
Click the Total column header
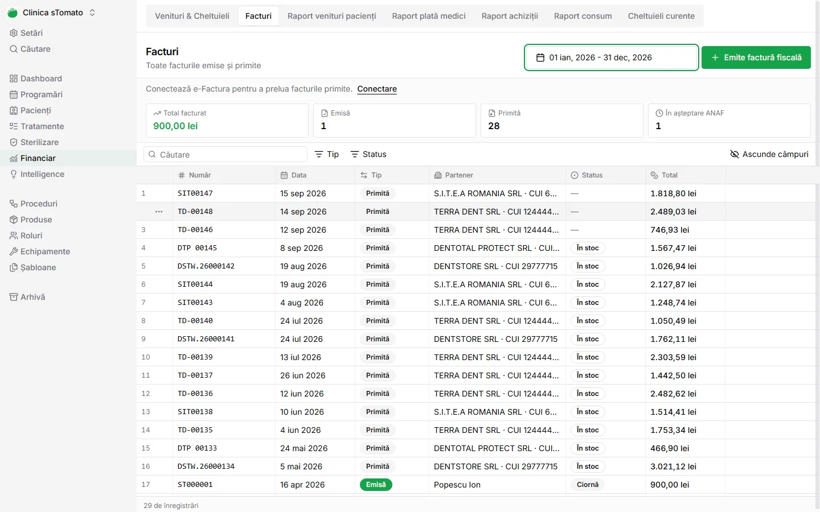(686, 175)
